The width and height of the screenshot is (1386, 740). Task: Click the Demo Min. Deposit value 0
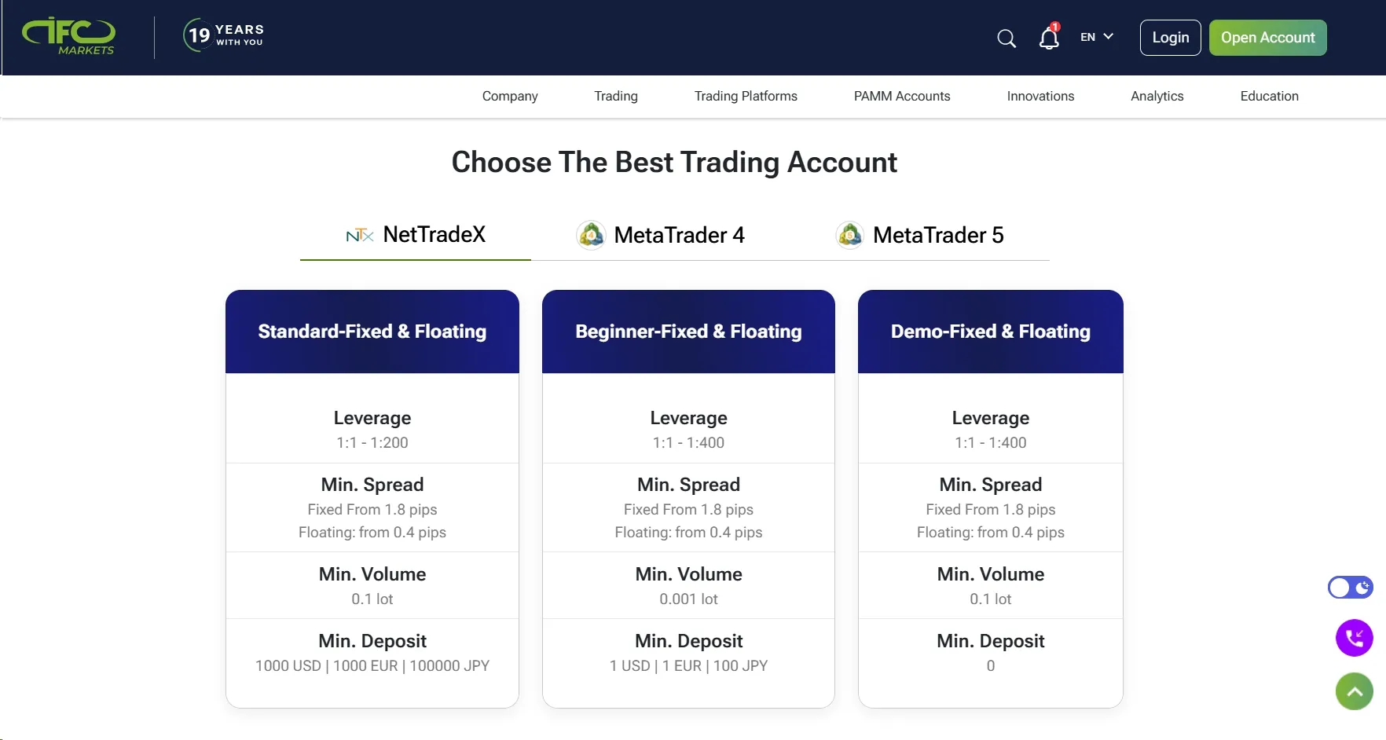pos(991,665)
